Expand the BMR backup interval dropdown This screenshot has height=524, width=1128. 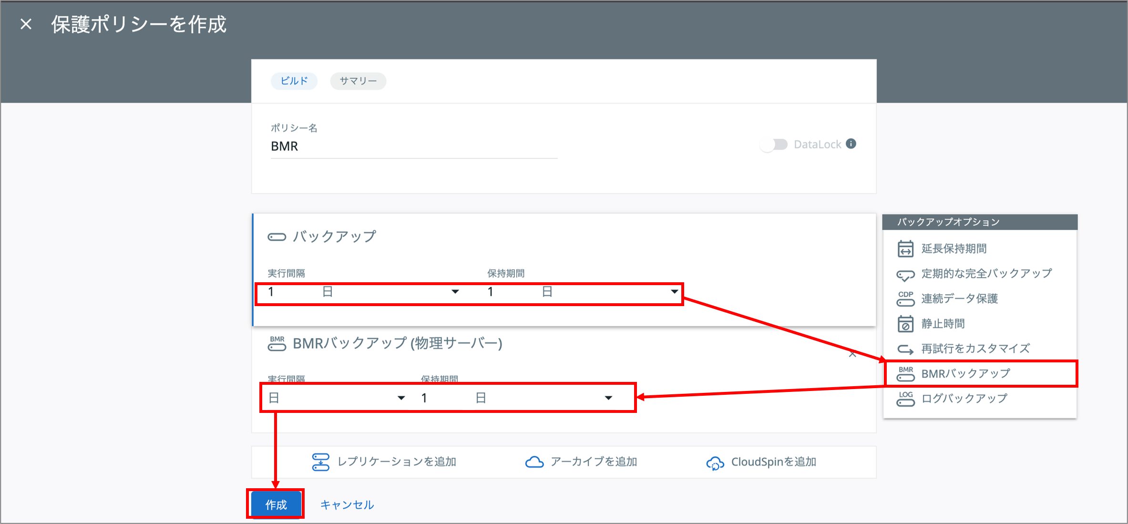(x=401, y=398)
